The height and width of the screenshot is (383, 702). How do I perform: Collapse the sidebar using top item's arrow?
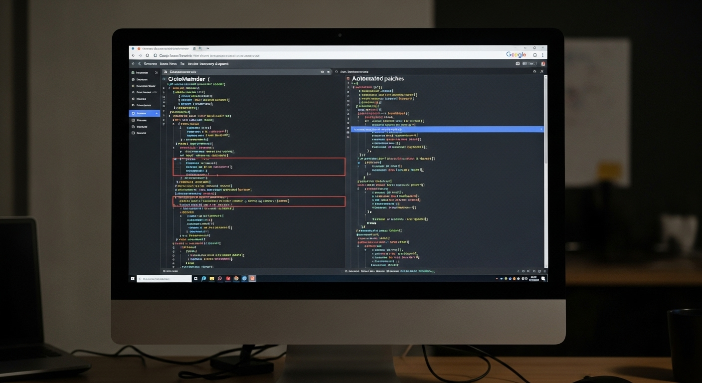(x=156, y=72)
